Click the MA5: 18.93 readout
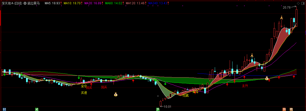 [x=52, y=4]
